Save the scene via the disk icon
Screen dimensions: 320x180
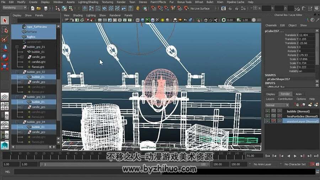point(46,9)
